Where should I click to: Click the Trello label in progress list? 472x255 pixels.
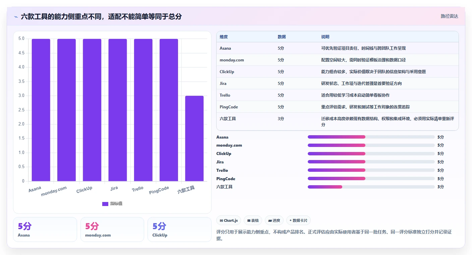click(x=222, y=170)
